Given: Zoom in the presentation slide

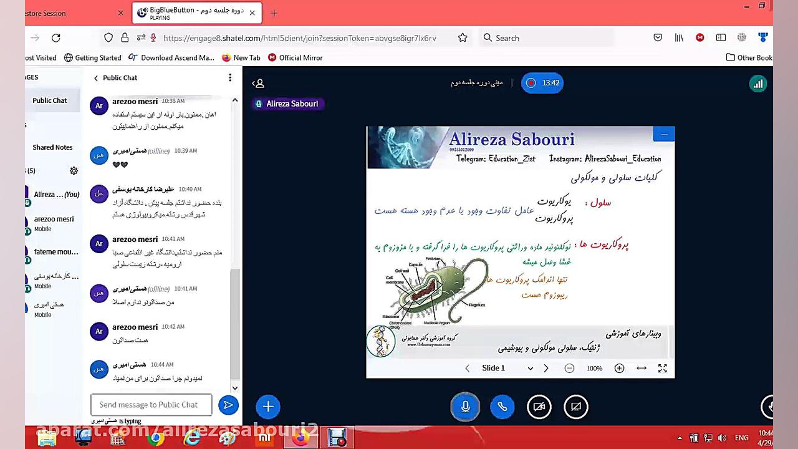Looking at the screenshot, I should click(x=619, y=368).
